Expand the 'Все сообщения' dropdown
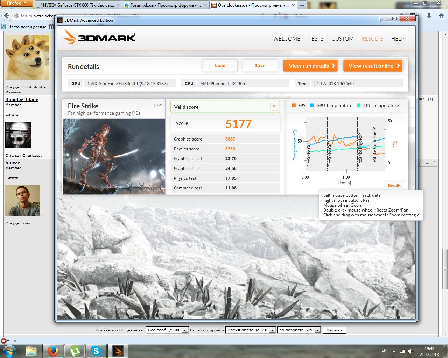The width and height of the screenshot is (448, 358). coord(167,330)
